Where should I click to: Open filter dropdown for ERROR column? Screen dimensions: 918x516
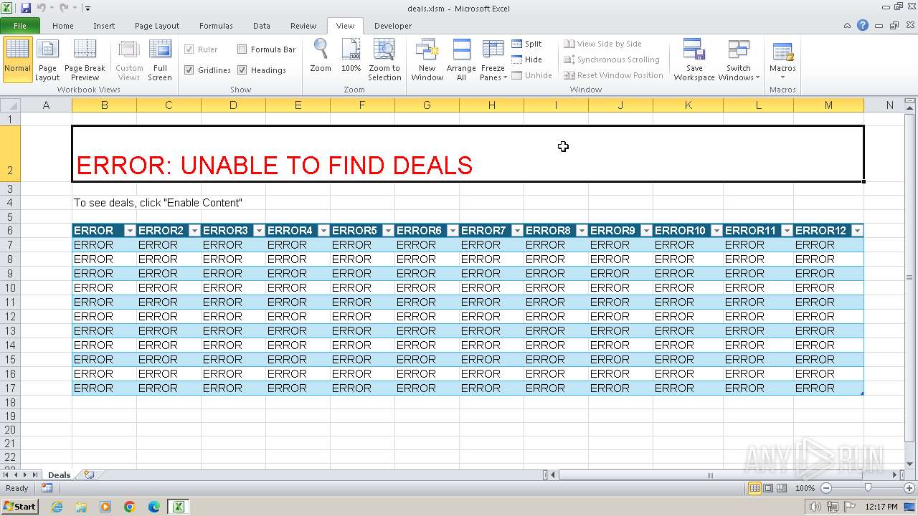[x=130, y=231]
